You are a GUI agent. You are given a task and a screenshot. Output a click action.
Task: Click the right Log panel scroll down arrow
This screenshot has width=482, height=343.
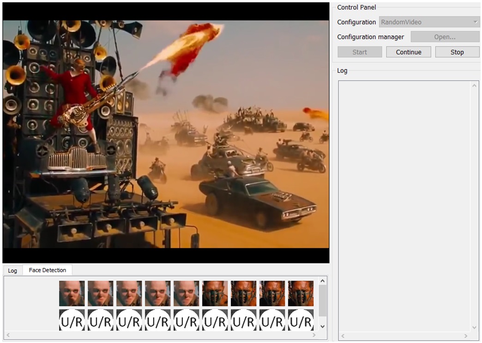[x=474, y=328]
